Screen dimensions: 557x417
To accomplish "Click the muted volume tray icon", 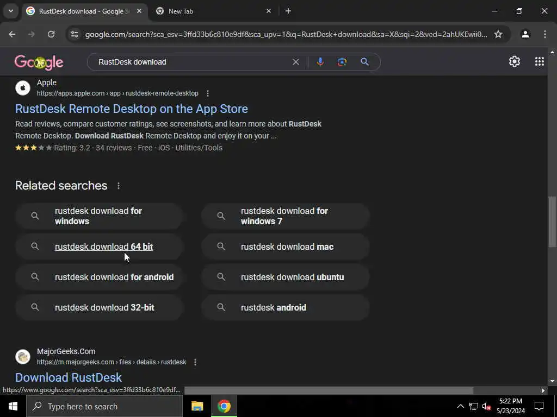I will coord(486,406).
